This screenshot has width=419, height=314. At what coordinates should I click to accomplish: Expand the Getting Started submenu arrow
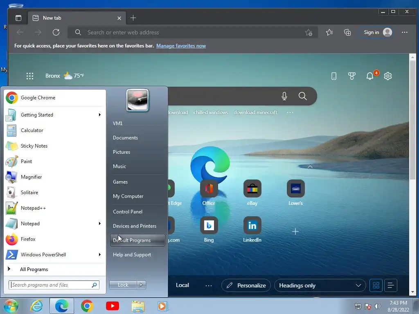(100, 115)
